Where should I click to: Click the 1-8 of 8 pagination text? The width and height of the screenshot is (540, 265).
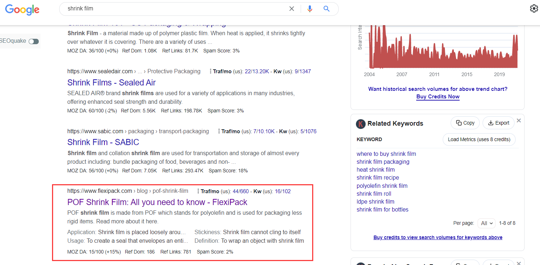[507, 223]
